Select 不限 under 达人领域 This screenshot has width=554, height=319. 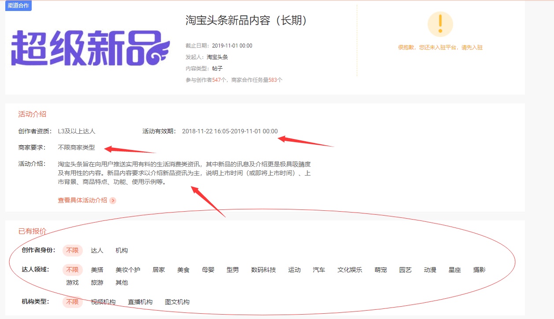click(72, 270)
